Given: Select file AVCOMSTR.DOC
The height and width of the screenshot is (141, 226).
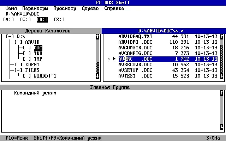Looking at the screenshot, I should 168,48.
